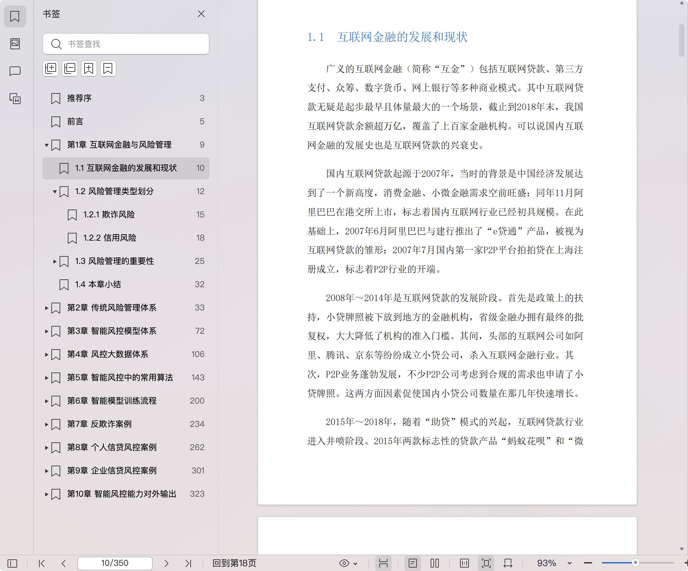Toggle the sidebar panel from status bar
Viewport: 688px width, 571px height.
click(12, 563)
